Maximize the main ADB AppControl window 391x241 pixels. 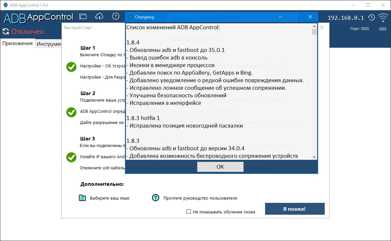(368, 5)
